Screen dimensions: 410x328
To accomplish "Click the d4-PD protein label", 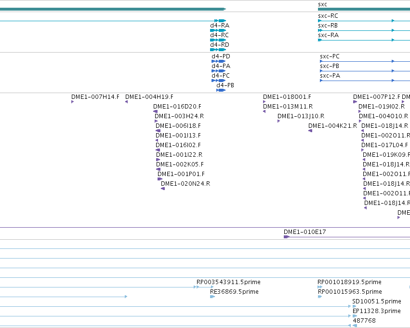I will [221, 56].
